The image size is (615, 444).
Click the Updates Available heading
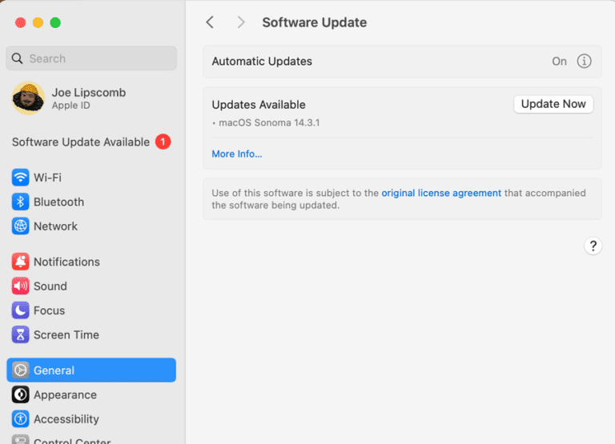point(259,105)
